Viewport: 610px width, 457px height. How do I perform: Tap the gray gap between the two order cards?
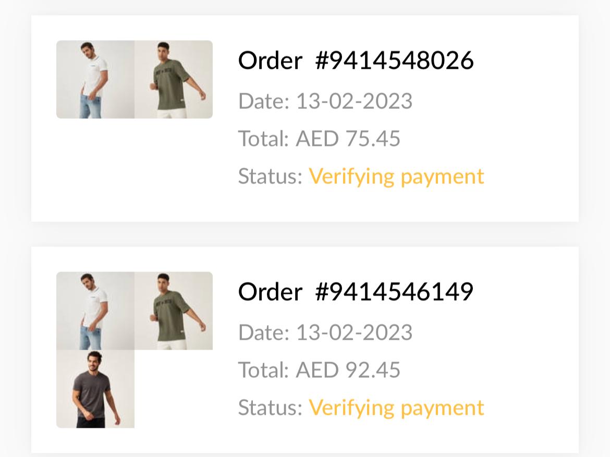[x=305, y=234]
